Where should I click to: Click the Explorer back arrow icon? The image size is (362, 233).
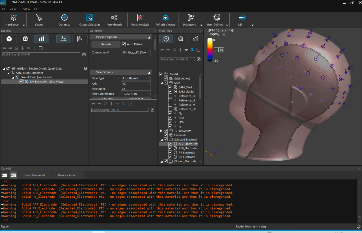pos(4,48)
